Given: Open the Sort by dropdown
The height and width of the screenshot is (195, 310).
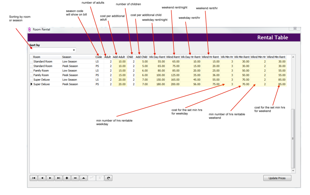Looking at the screenshot, I should pos(74,50).
